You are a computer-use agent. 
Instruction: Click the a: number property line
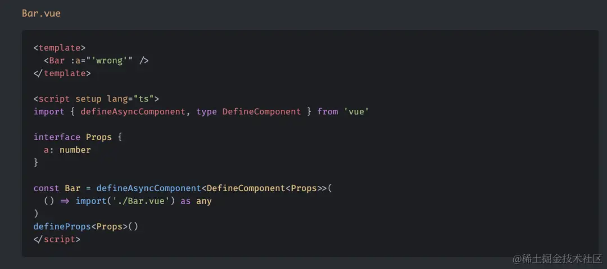(67, 150)
